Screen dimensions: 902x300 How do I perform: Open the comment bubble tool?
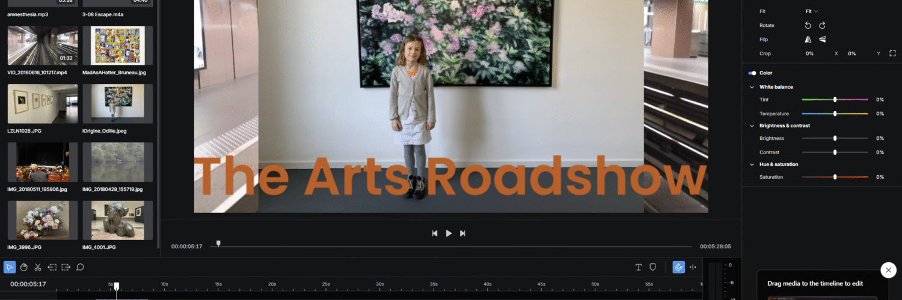click(80, 267)
